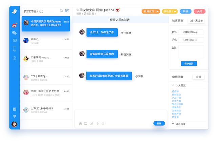The height and width of the screenshot is (141, 214).
Task: Open the mobile phone channel in the sidebar
Action: [x=14, y=49]
